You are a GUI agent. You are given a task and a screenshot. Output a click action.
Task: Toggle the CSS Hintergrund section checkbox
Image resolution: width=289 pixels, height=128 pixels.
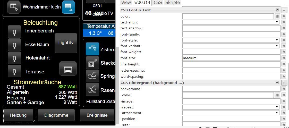tap(277, 83)
